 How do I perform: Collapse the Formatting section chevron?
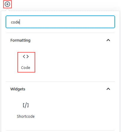coord(108,40)
